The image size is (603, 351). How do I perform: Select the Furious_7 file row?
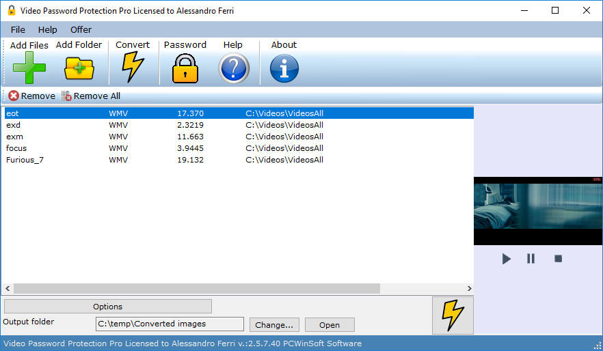pos(239,160)
